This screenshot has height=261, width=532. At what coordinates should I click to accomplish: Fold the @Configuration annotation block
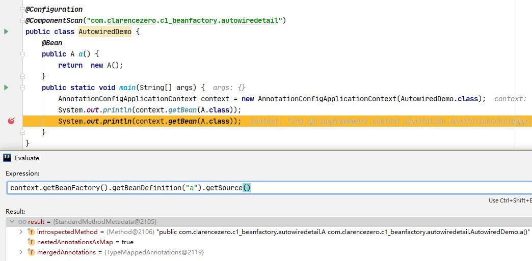pos(22,10)
